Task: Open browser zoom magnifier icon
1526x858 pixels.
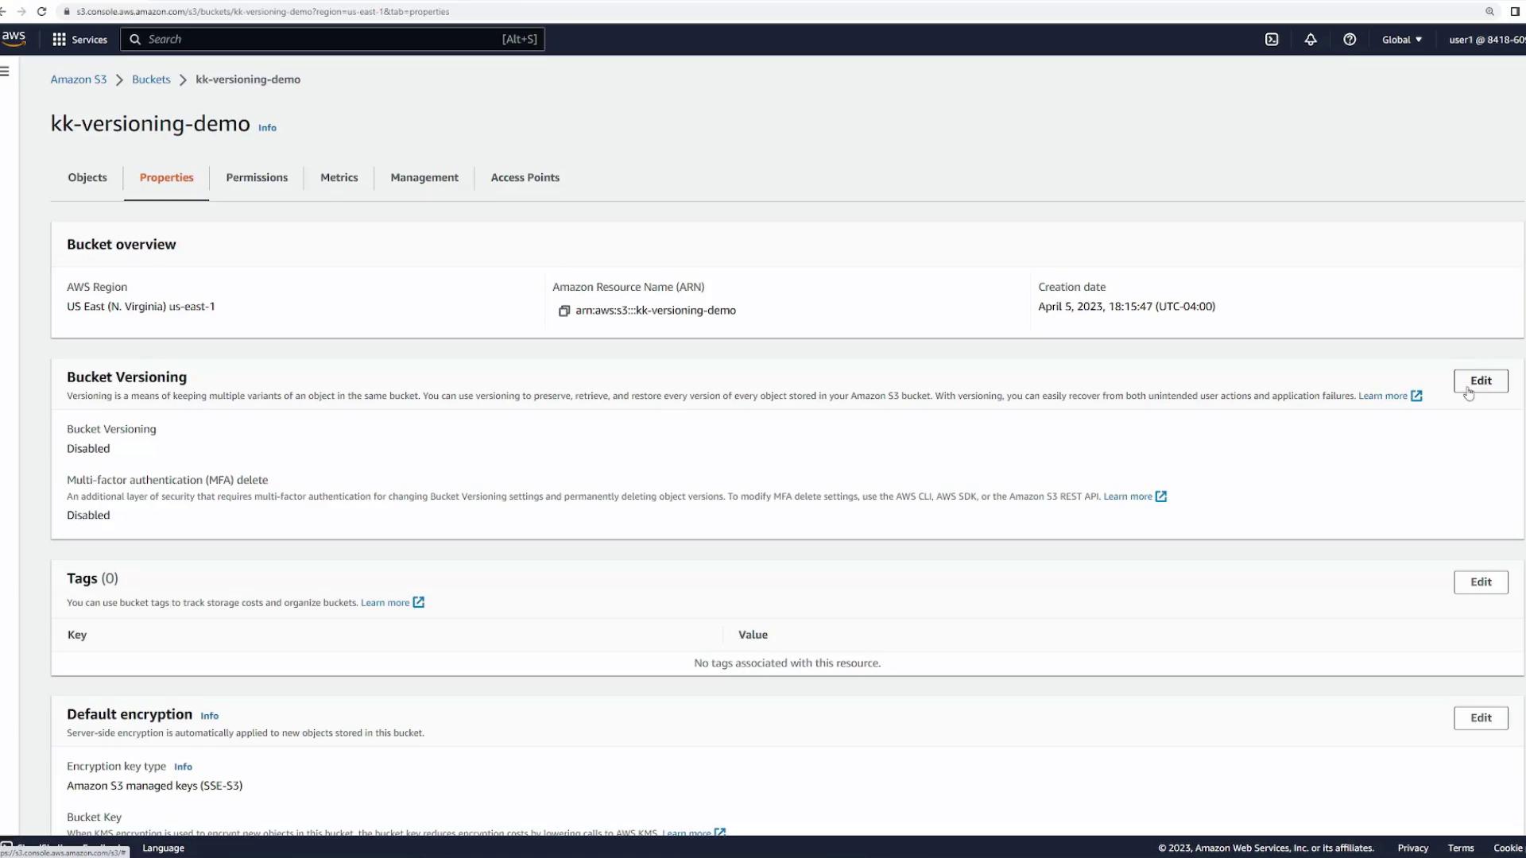Action: [1489, 12]
